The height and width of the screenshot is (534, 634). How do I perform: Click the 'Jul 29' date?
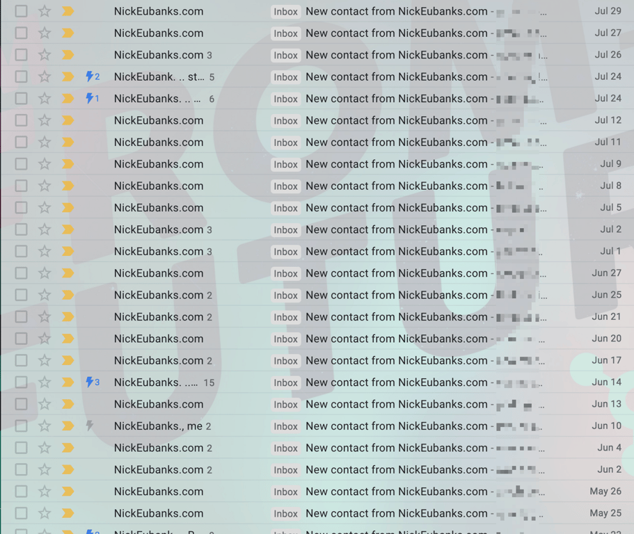[x=608, y=11]
